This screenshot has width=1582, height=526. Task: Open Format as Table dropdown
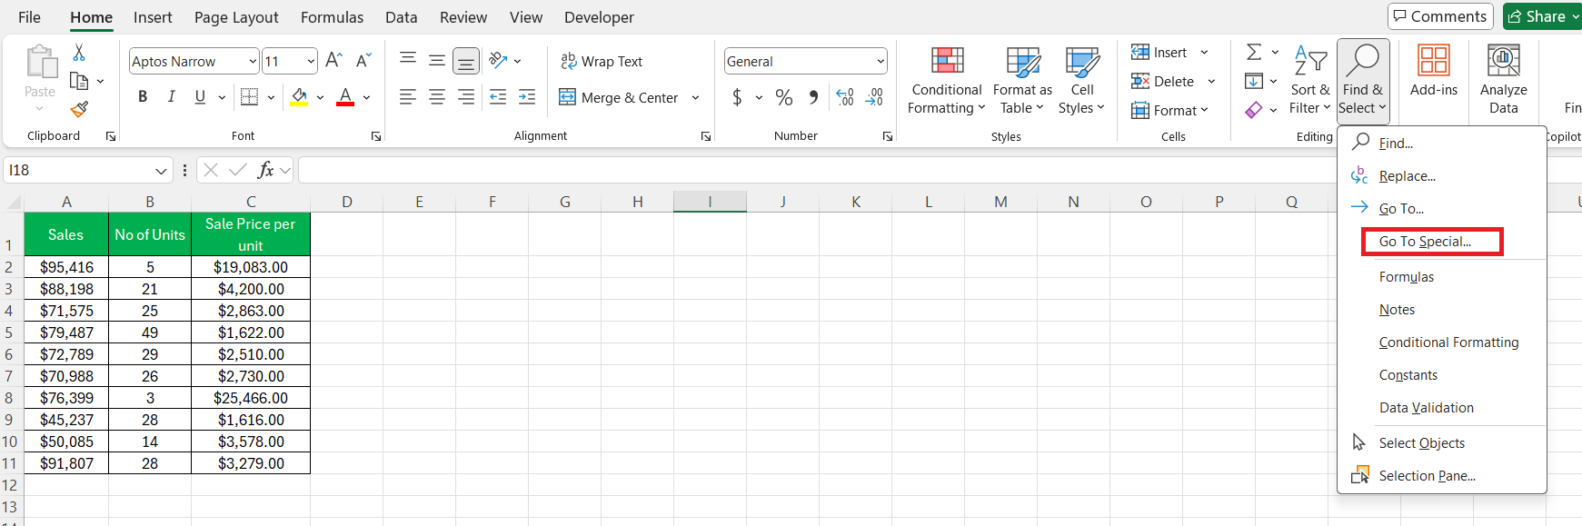[1022, 80]
